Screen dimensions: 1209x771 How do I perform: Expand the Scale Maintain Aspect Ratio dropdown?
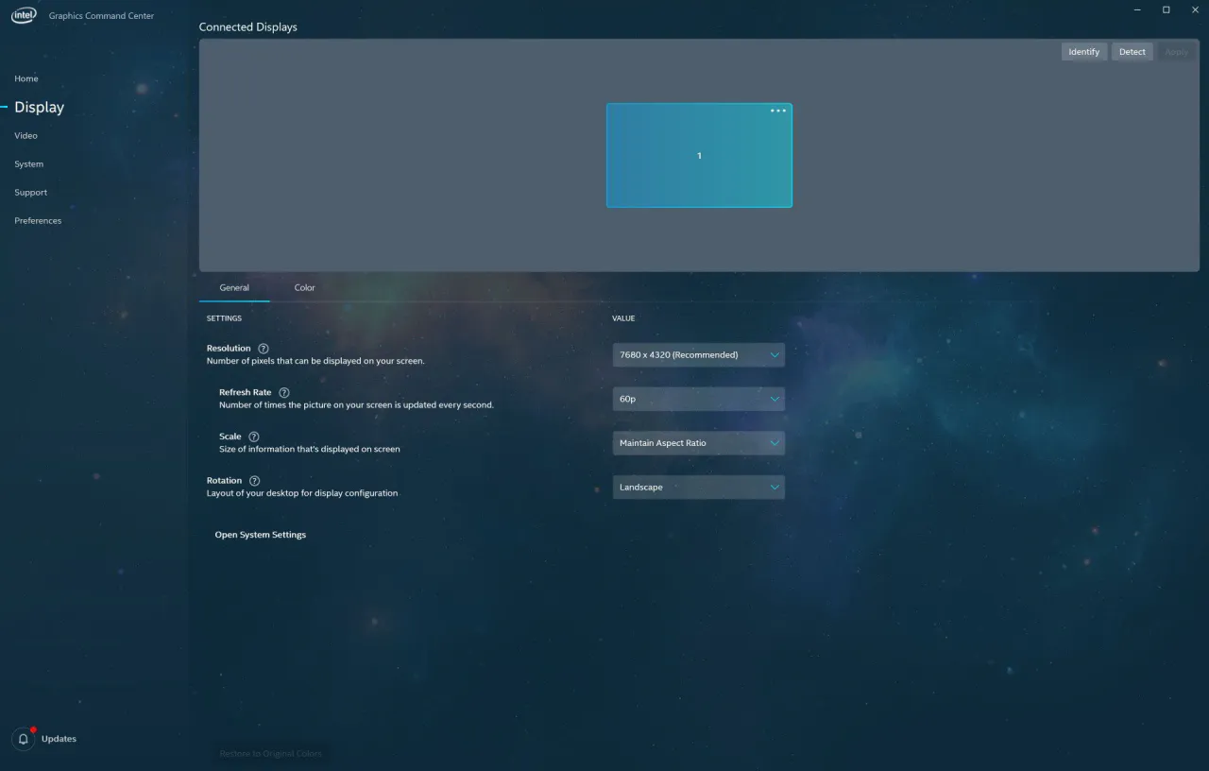point(698,443)
